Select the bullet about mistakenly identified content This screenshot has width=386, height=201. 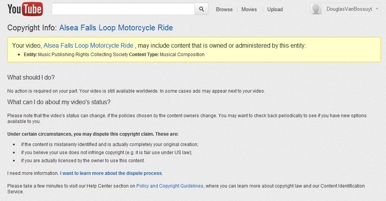coord(109,145)
